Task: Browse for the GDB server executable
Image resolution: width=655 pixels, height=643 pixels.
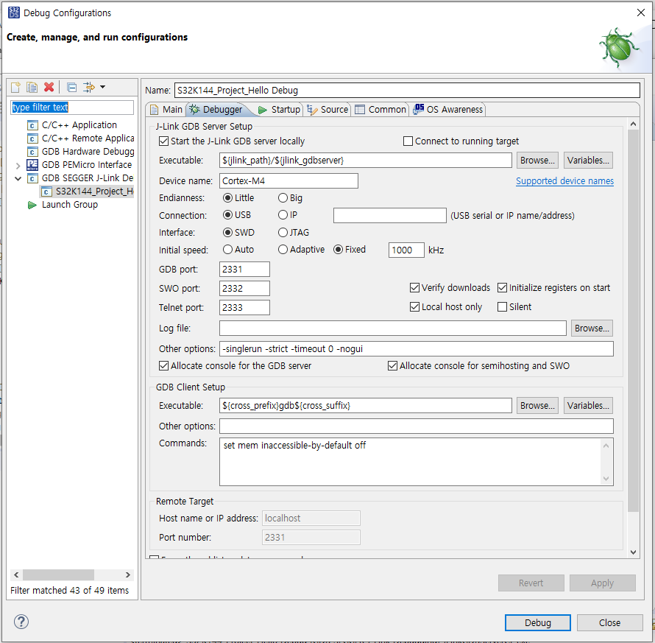Action: tap(537, 160)
